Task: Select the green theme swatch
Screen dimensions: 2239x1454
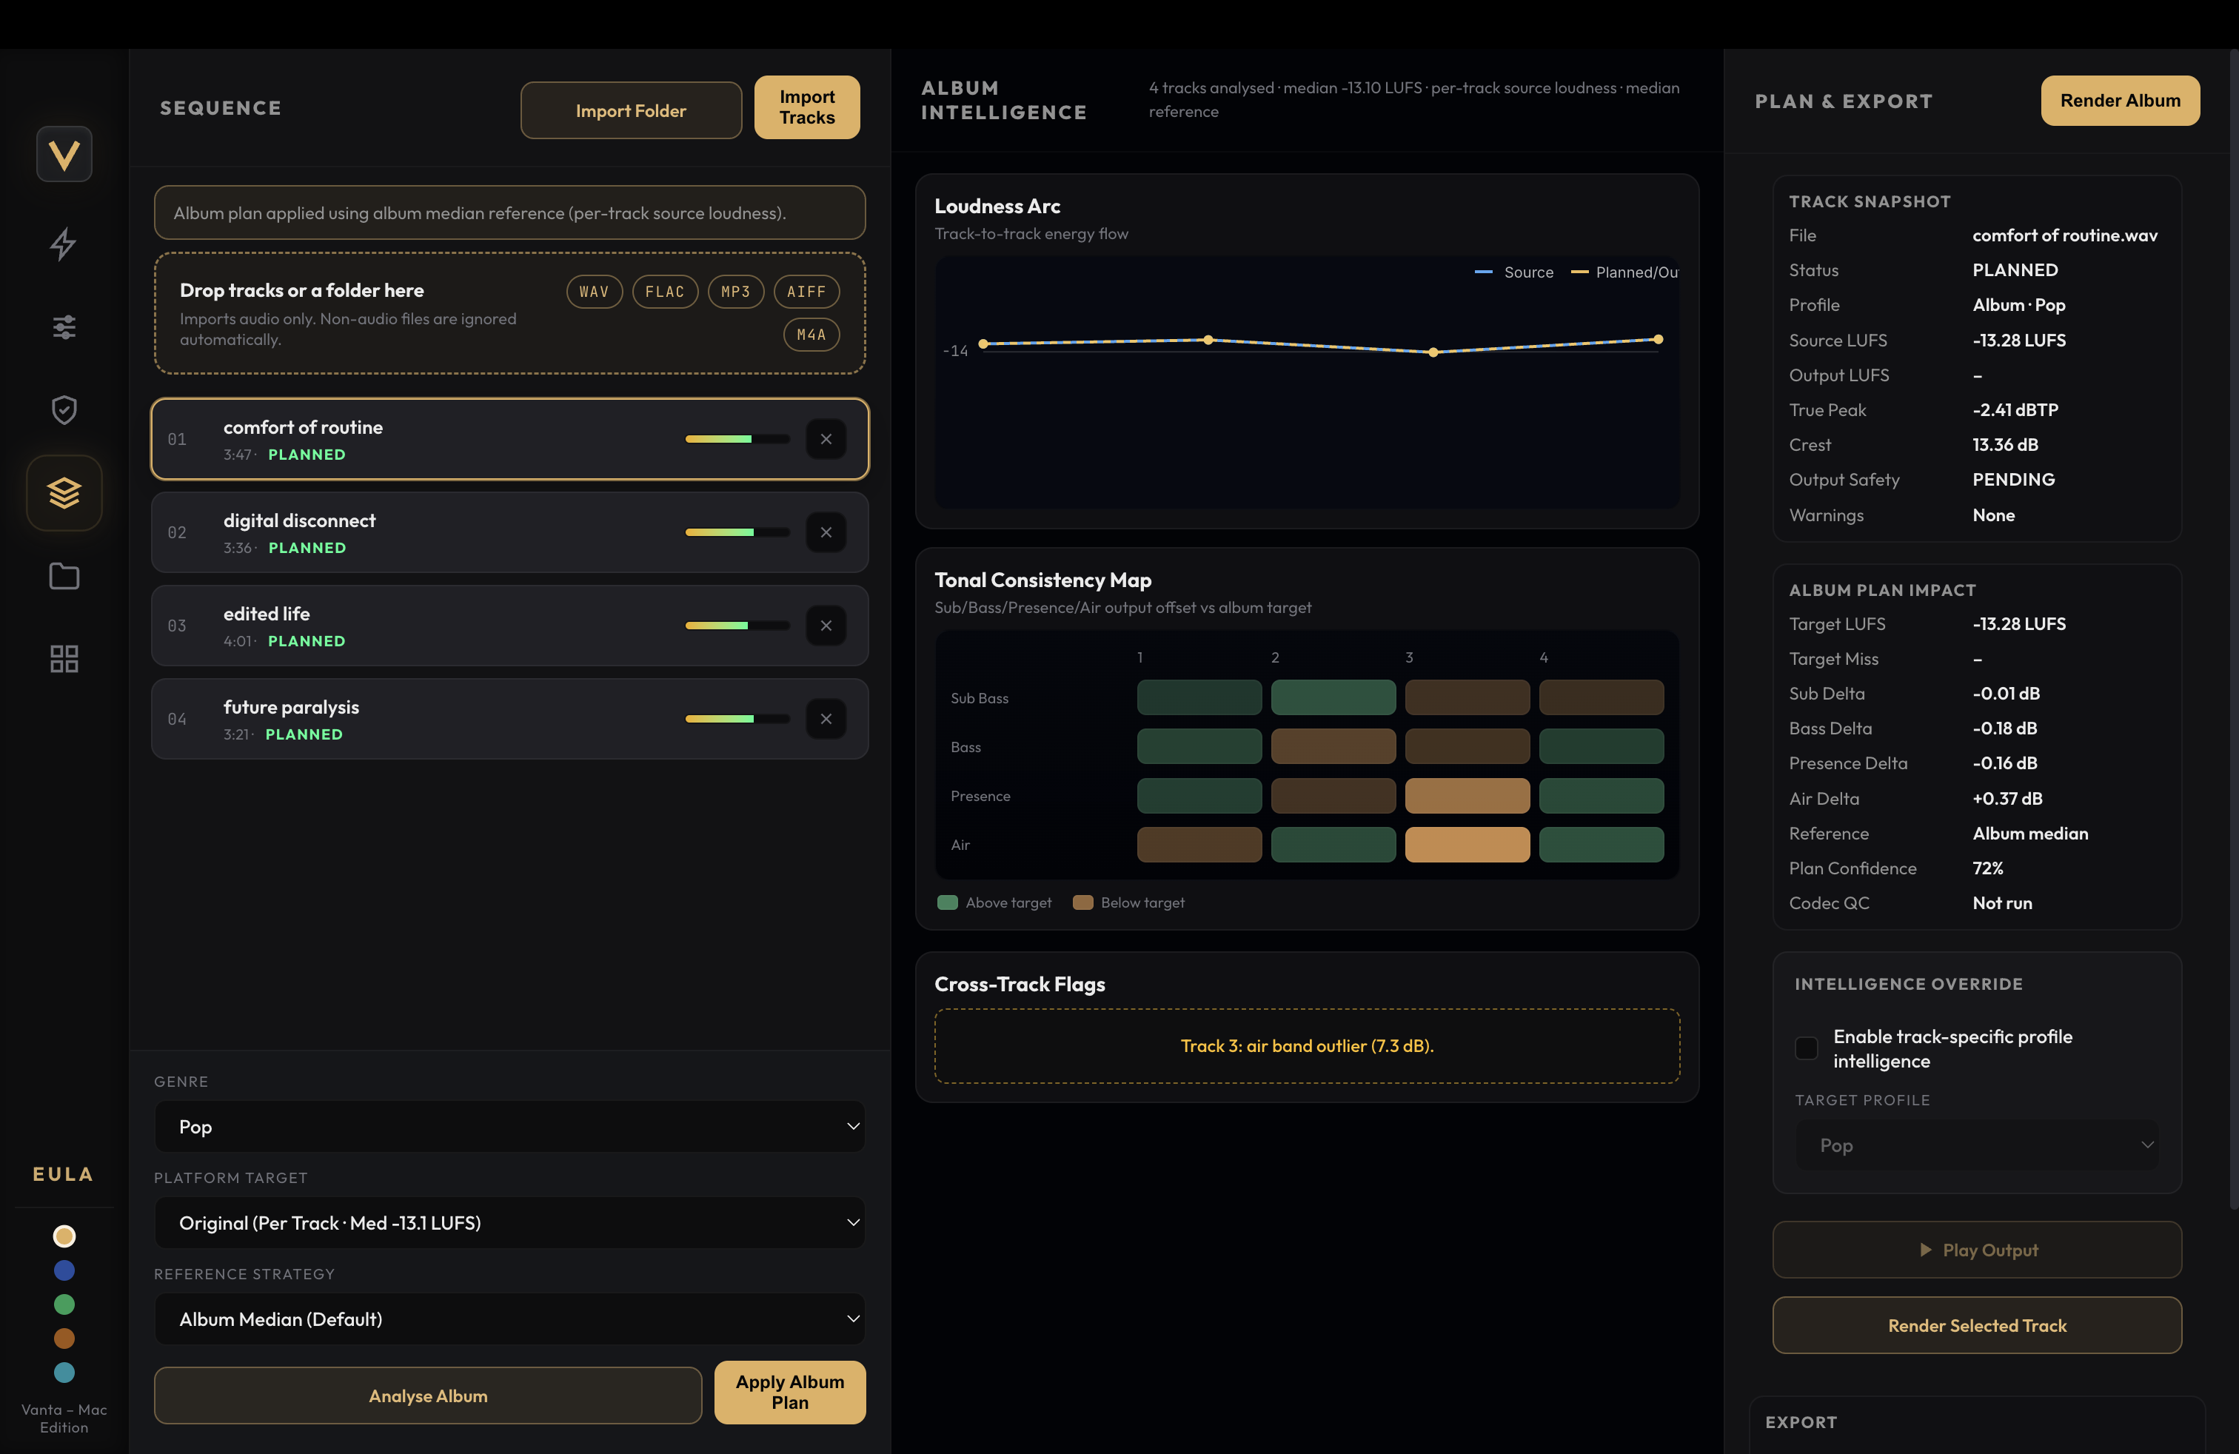Action: coord(63,1304)
